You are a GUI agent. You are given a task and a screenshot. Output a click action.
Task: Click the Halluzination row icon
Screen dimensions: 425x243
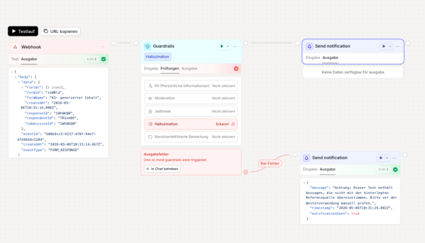click(x=150, y=124)
